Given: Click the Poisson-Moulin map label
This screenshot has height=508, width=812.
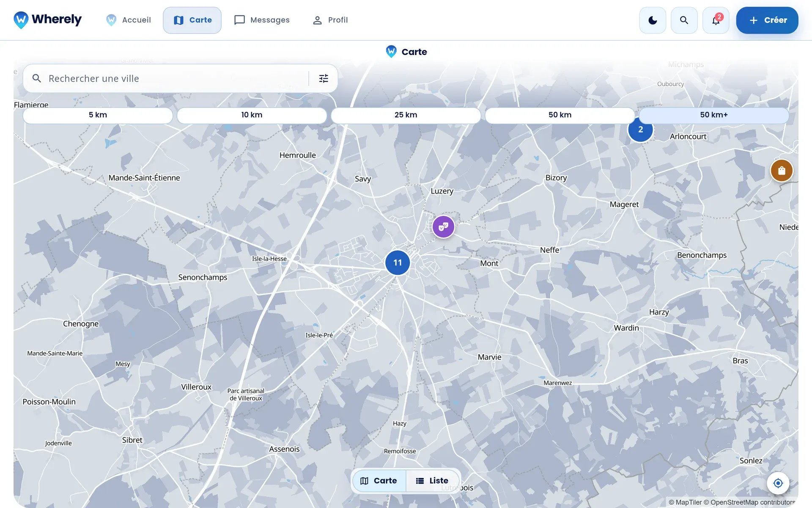Looking at the screenshot, I should tap(49, 402).
